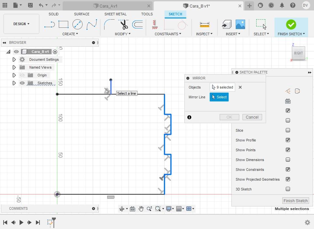Open the timeline settings gear
Viewport: 314px width, 229px height.
[307, 222]
